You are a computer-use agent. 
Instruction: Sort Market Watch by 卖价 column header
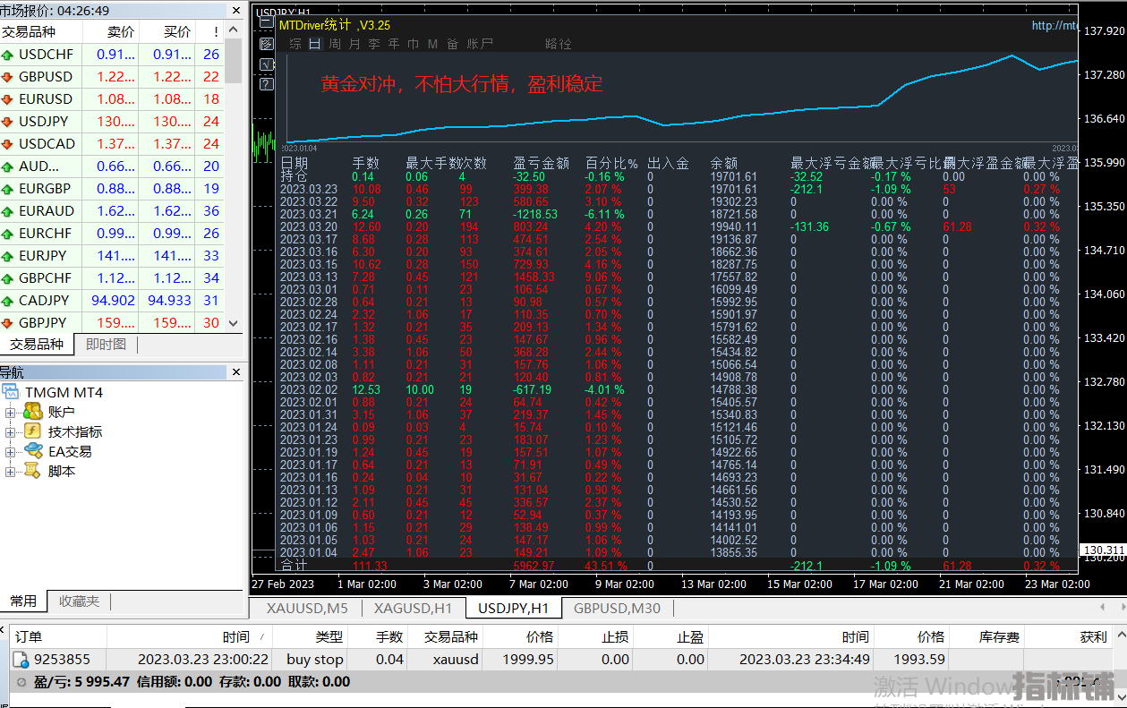pos(110,31)
